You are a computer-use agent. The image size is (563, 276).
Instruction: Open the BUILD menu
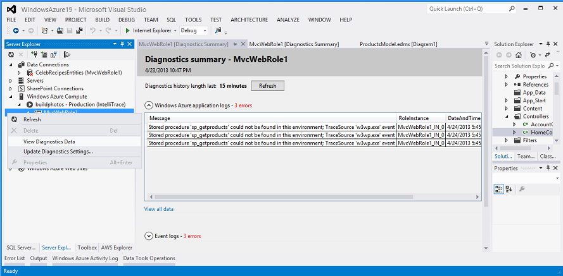point(103,20)
